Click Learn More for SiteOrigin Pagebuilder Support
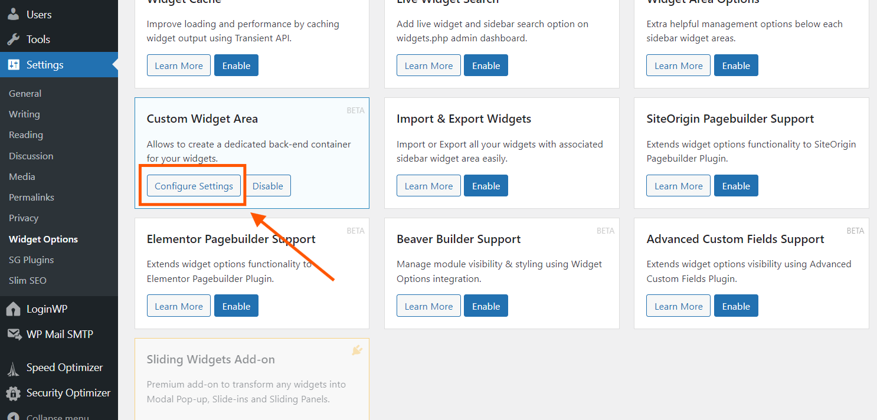The image size is (877, 420). coord(679,186)
